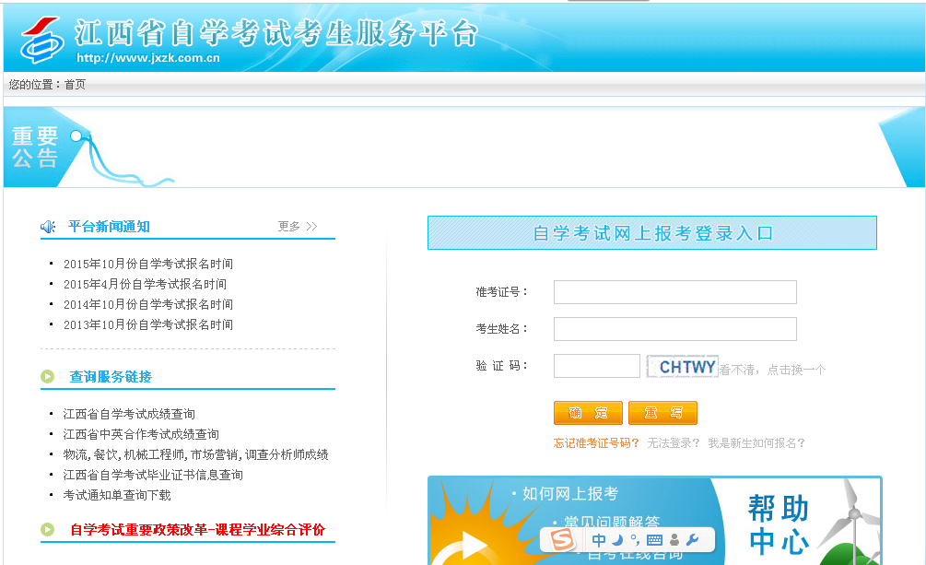The height and width of the screenshot is (565, 926).
Task: Toggle Chinese punctuation icon on IME bar
Action: click(635, 540)
